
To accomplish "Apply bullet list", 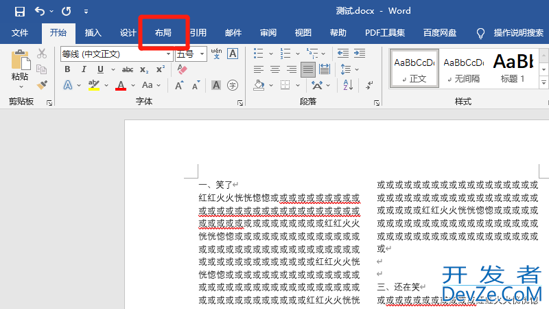I will click(259, 54).
